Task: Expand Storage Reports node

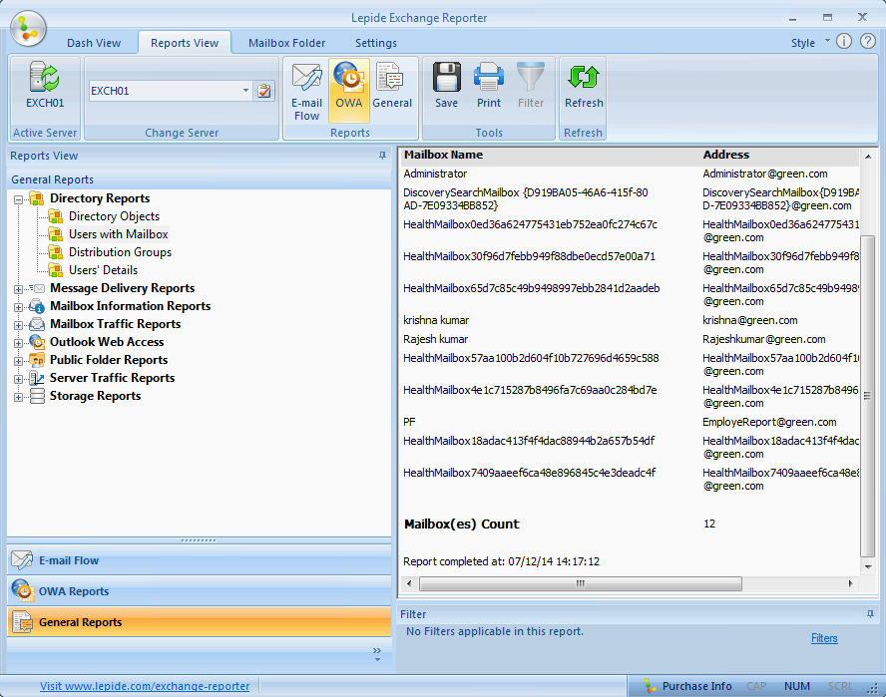Action: pos(18,397)
